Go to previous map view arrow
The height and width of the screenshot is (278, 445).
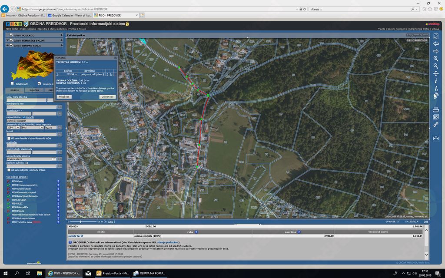tap(436, 44)
